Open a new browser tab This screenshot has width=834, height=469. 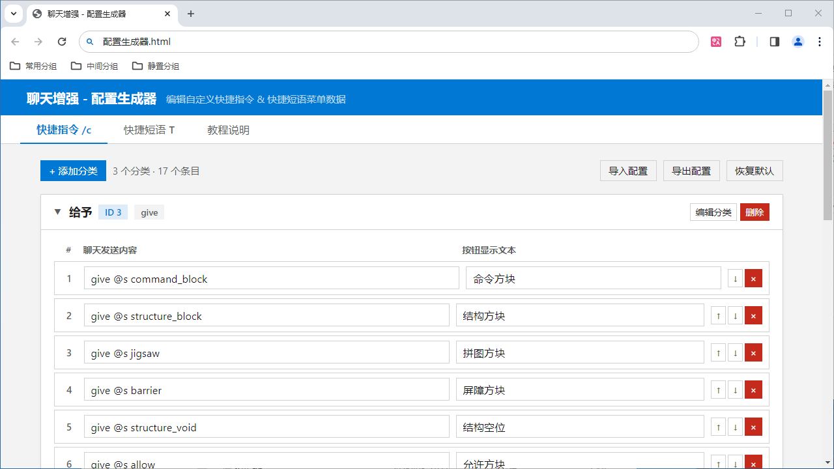coord(191,14)
